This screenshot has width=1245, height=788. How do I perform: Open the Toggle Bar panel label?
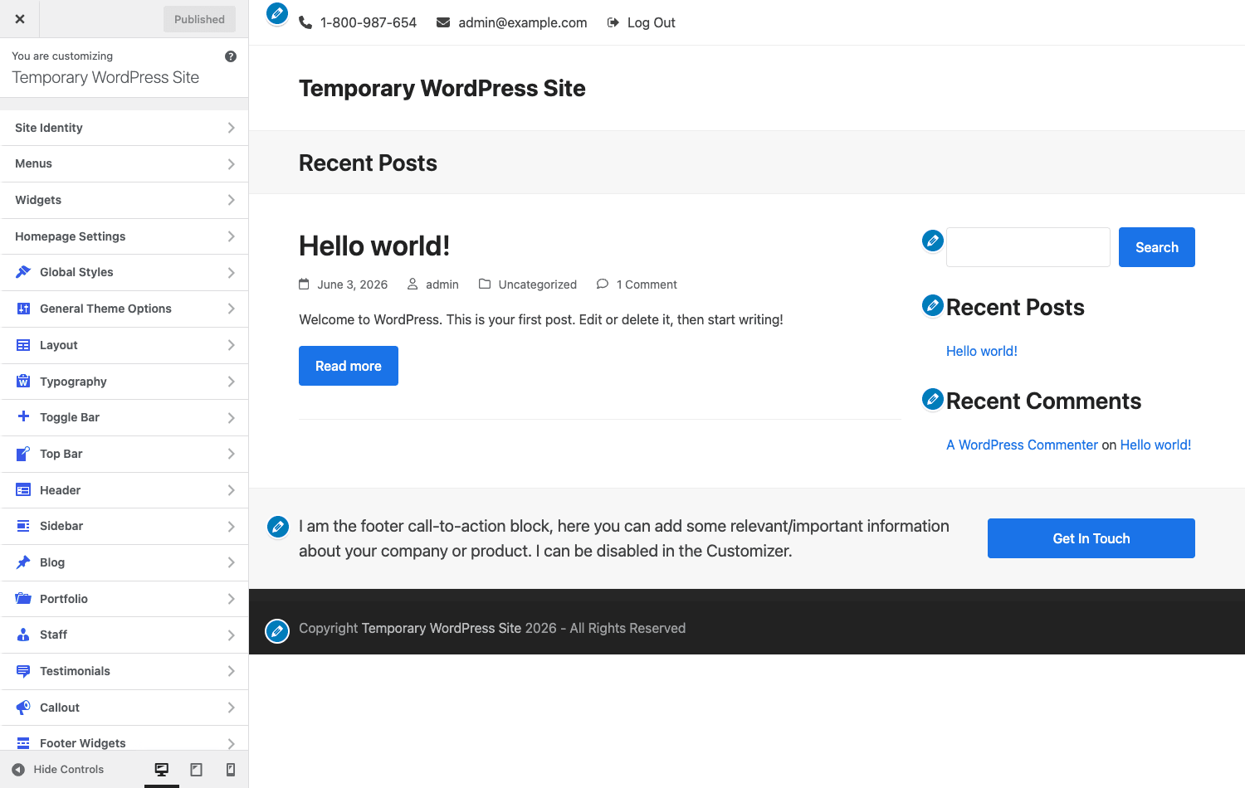pos(70,417)
